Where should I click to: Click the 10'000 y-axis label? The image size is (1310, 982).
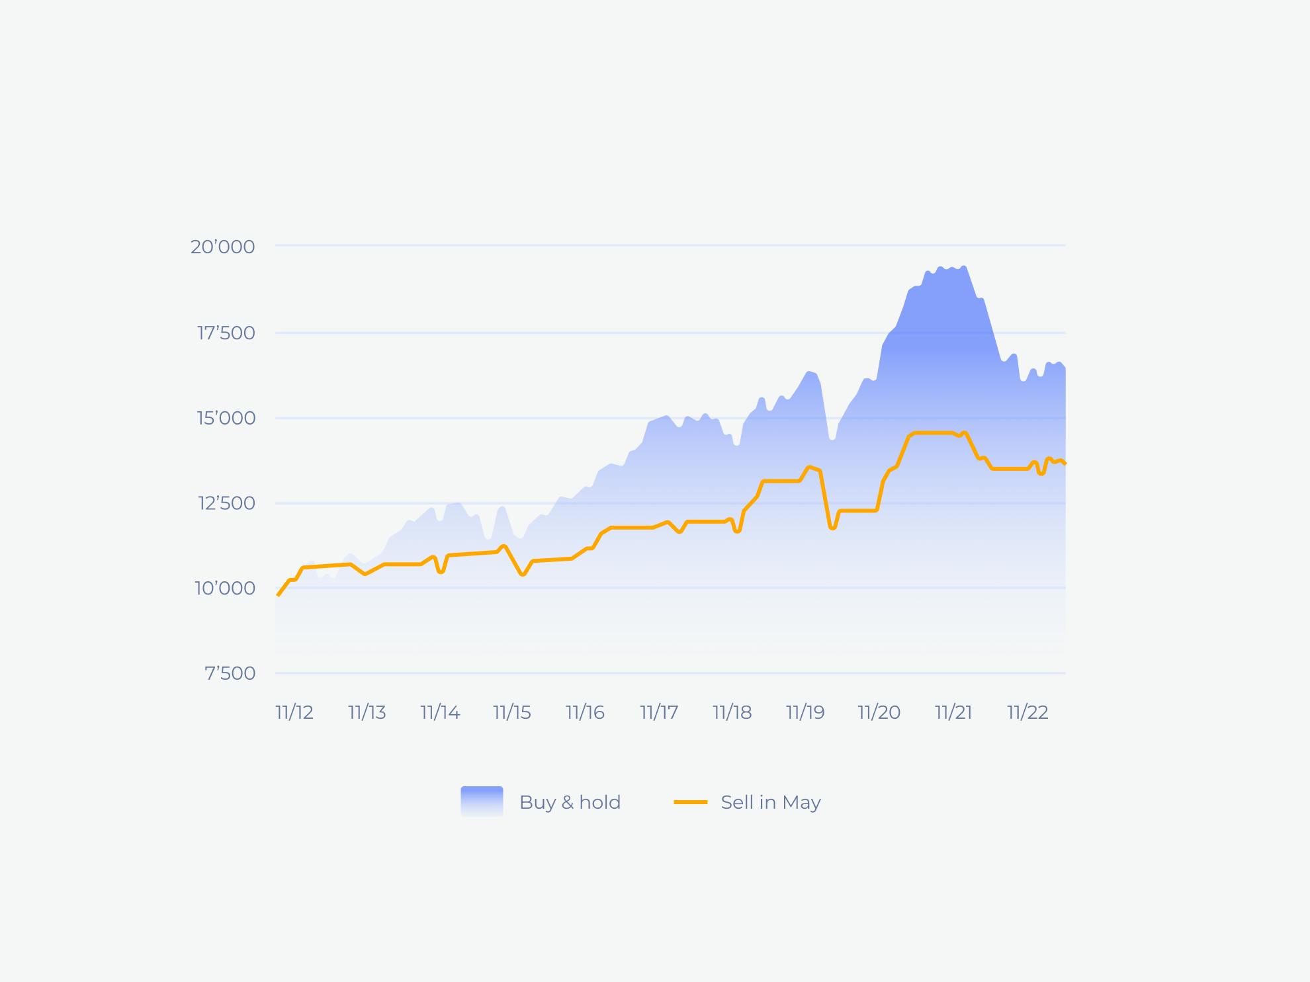tap(224, 588)
